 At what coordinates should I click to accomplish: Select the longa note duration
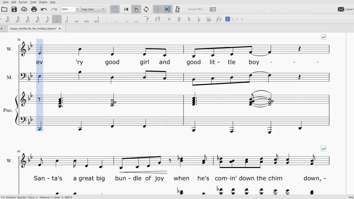coord(97,20)
